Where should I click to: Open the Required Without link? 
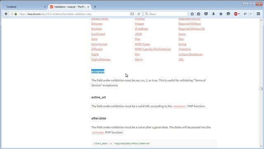pyautogui.click(x=190, y=24)
